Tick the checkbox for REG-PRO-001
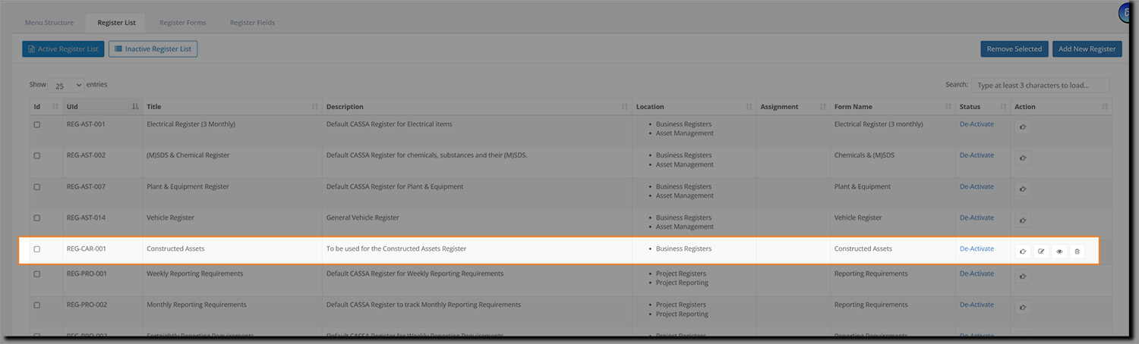 pyautogui.click(x=37, y=274)
